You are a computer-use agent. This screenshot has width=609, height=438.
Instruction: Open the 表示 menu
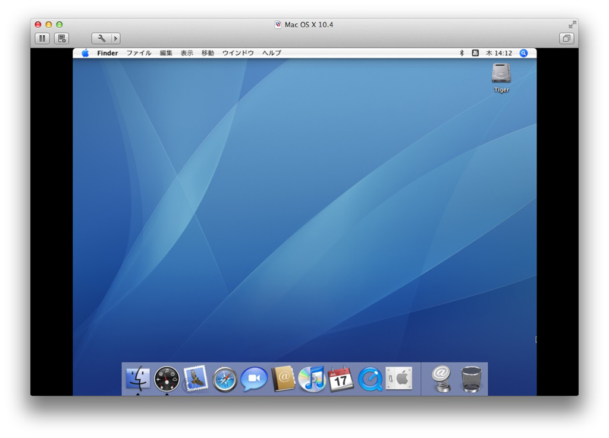pos(187,53)
